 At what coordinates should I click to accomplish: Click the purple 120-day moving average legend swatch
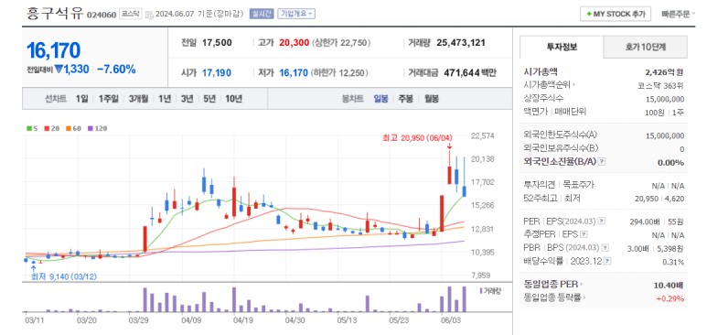coord(91,128)
